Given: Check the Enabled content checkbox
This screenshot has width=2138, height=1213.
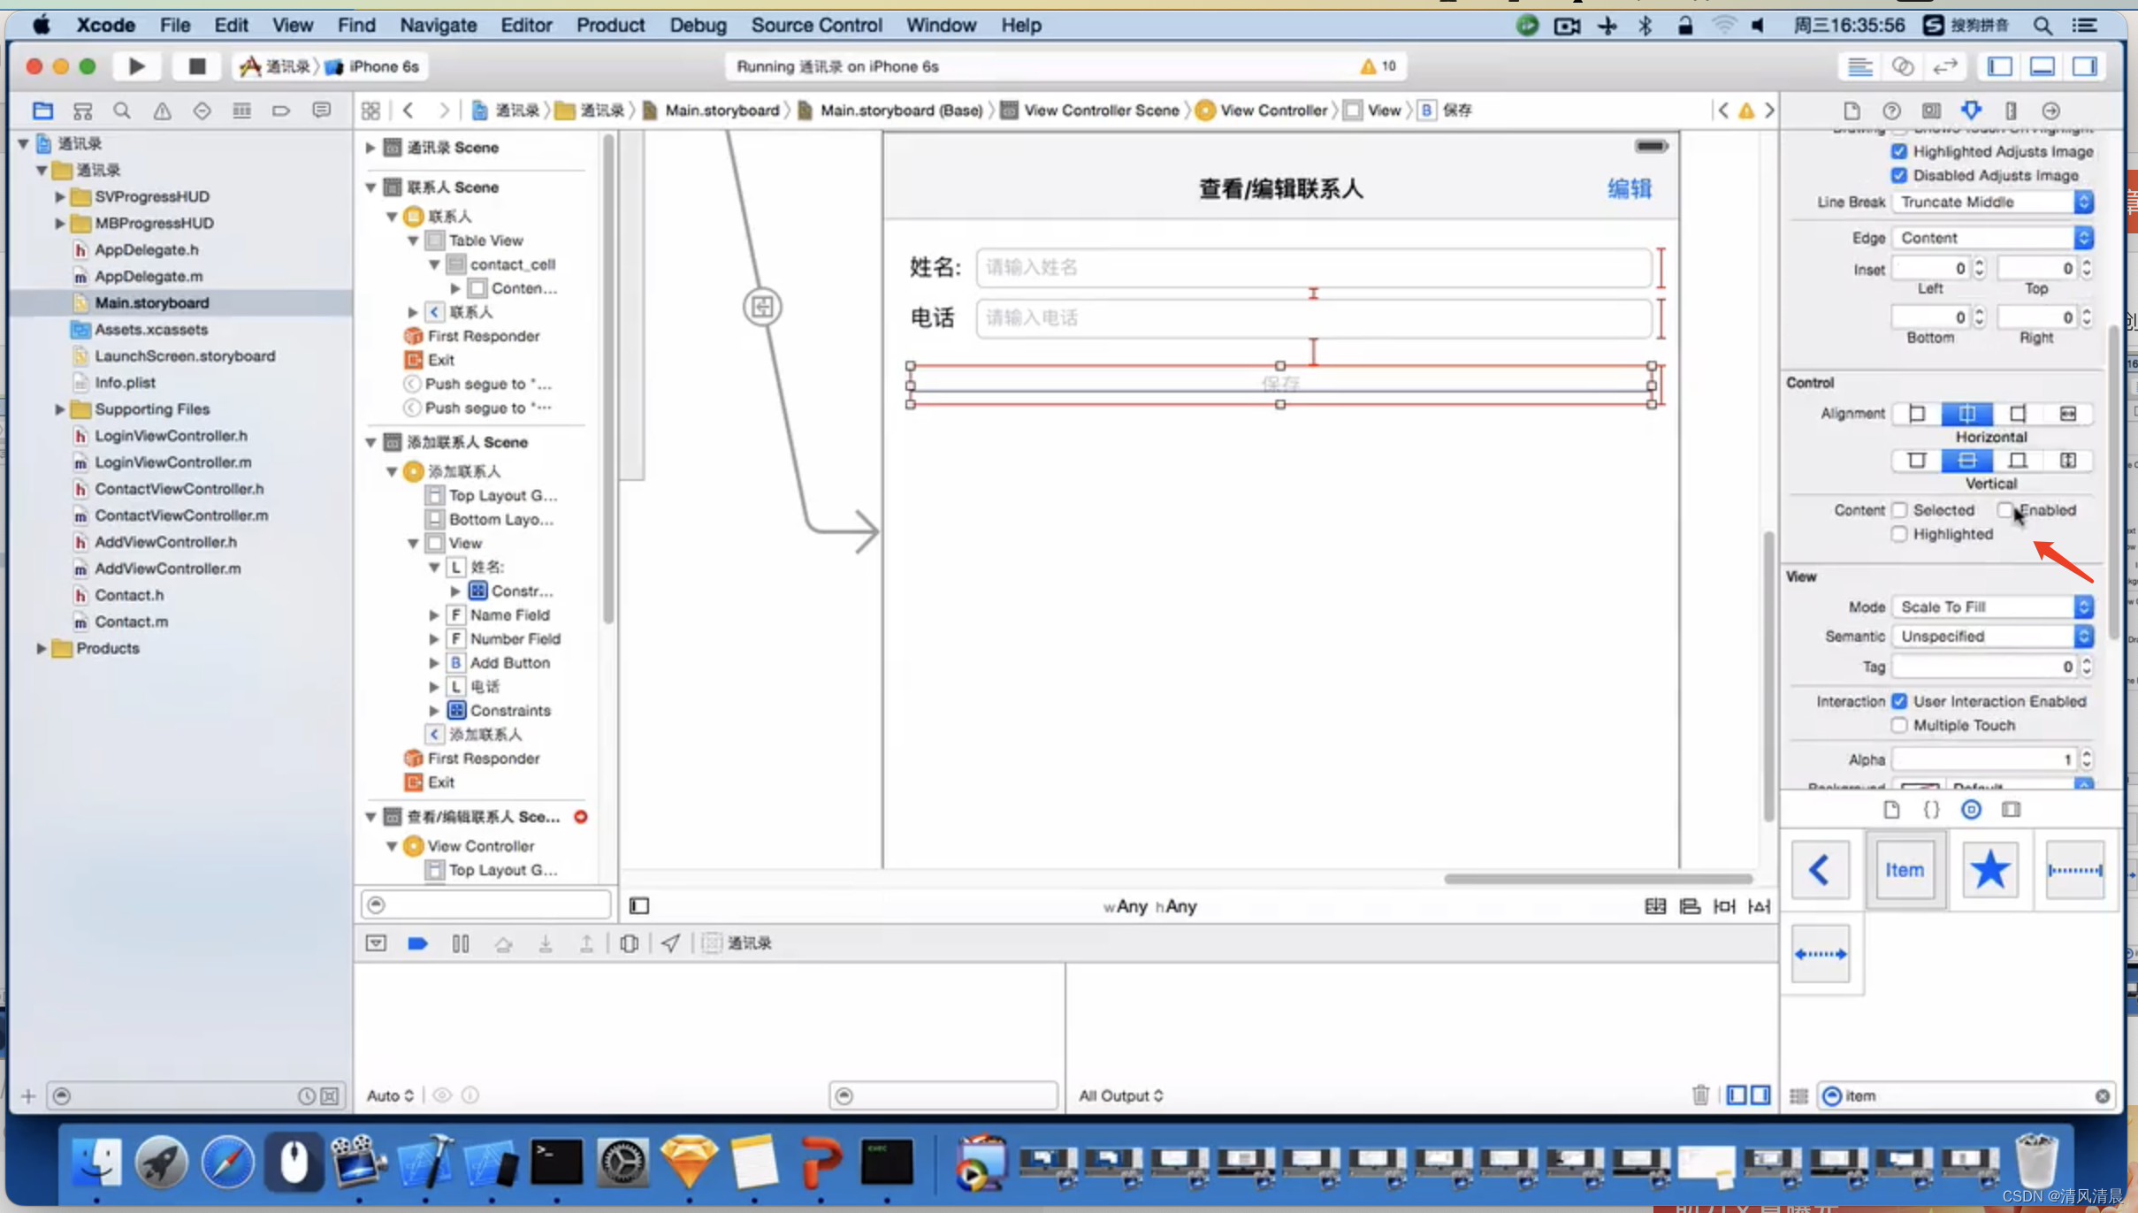Looking at the screenshot, I should click(x=2005, y=510).
